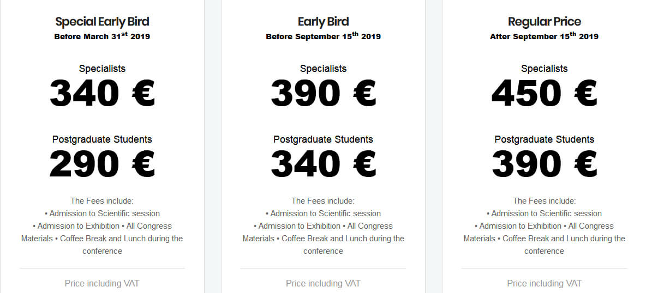Screen dimensions: 646x293
Task: Click the Special Early Bird heading
Action: tap(102, 22)
